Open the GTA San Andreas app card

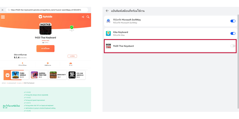(77, 75)
